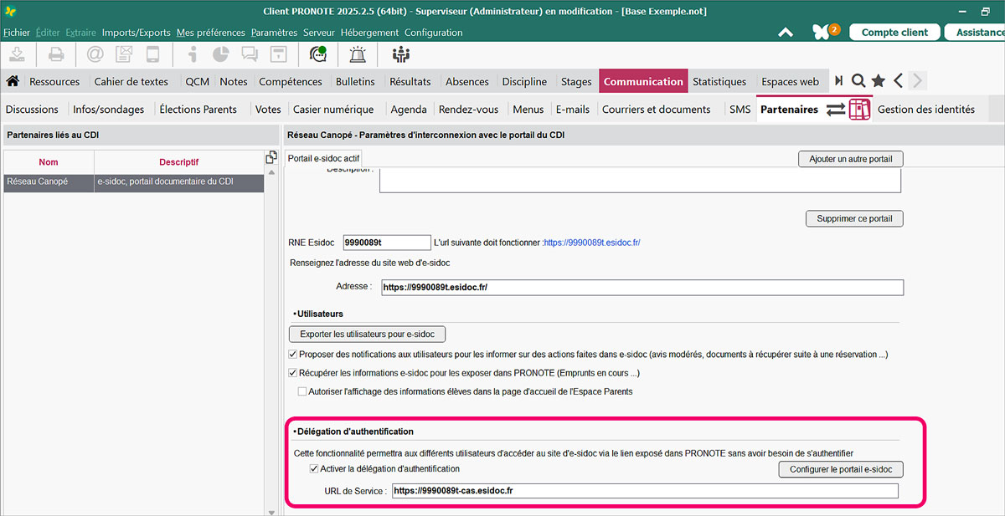The image size is (1005, 516).
Task: Go to the Home house icon
Action: [13, 81]
